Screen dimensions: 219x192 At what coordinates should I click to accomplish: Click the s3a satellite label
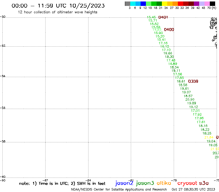click(x=204, y=183)
